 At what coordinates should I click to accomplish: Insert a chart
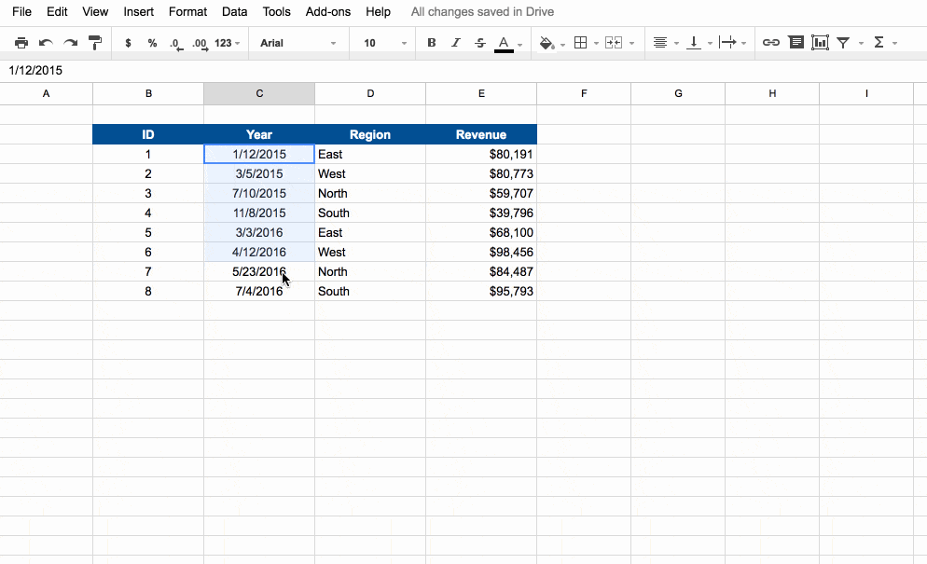click(821, 42)
